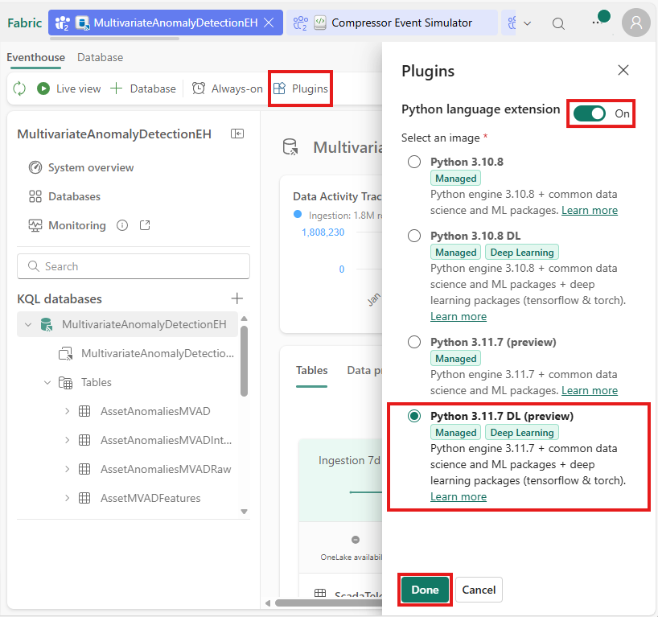Open search from the top bar magnifier
Image resolution: width=658 pixels, height=617 pixels.
(x=558, y=23)
